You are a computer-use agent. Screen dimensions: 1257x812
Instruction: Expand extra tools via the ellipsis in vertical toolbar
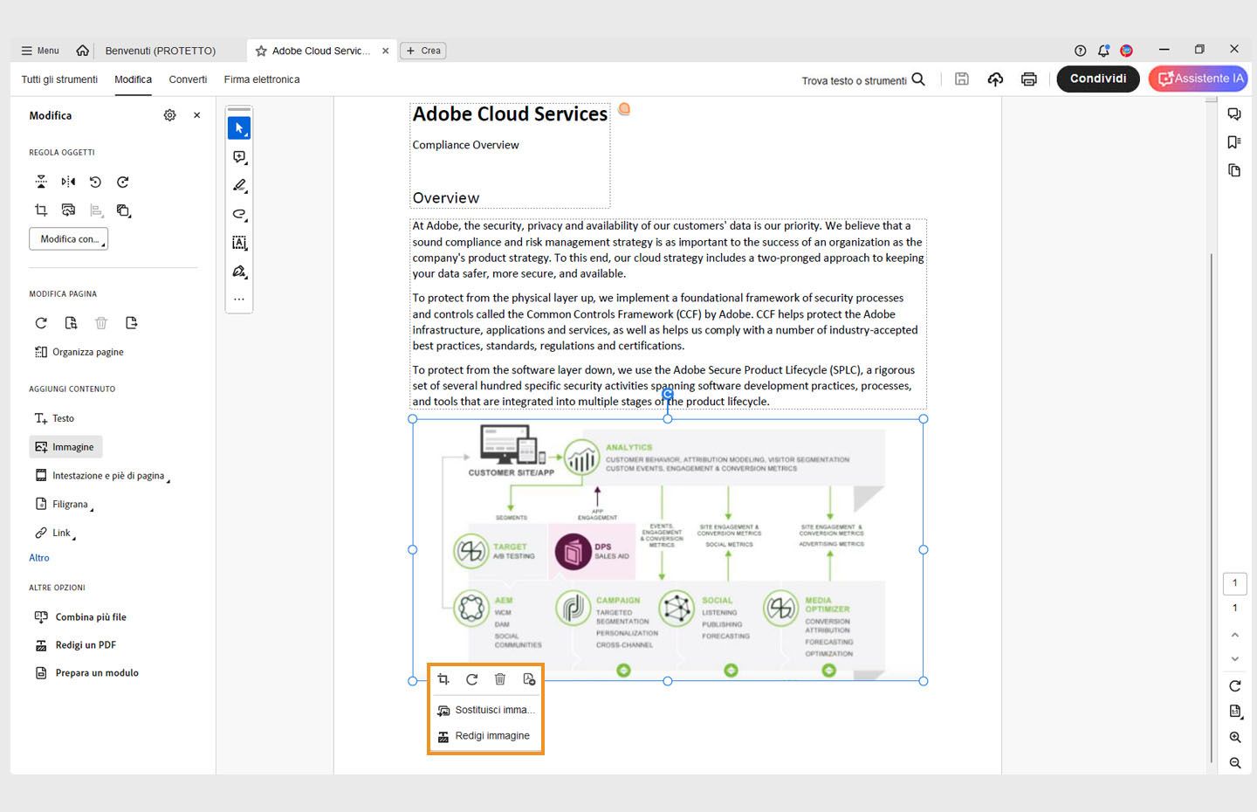click(239, 299)
